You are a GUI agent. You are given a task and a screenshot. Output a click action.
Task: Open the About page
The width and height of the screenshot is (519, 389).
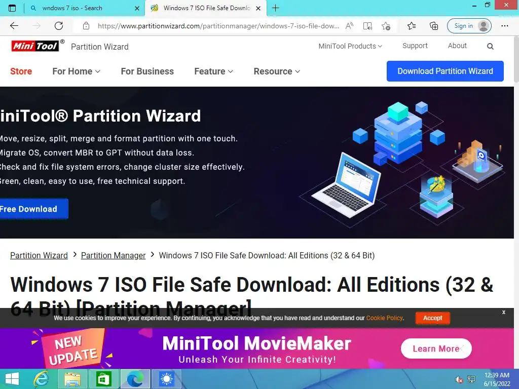[x=457, y=46]
